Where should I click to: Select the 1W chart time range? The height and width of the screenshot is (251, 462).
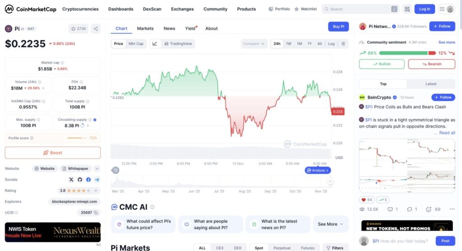[x=288, y=44]
